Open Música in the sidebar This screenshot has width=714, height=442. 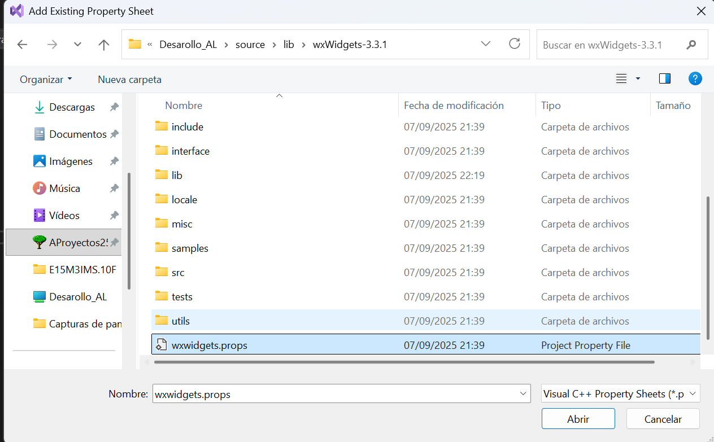pos(64,188)
